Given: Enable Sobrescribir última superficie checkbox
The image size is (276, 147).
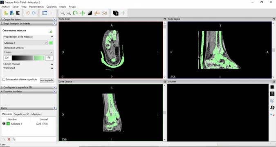Looking at the screenshot, I should pos(4,80).
